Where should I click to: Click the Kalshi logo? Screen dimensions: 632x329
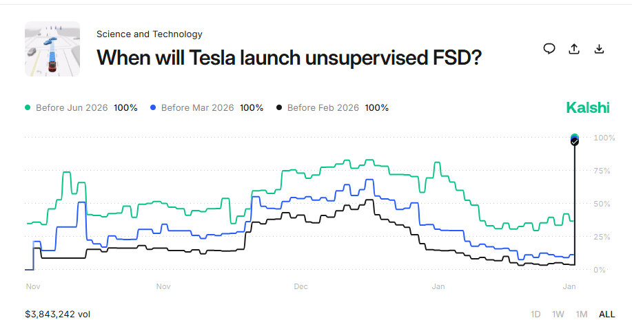click(x=587, y=107)
